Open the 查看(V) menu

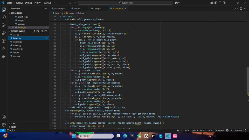[38, 3]
